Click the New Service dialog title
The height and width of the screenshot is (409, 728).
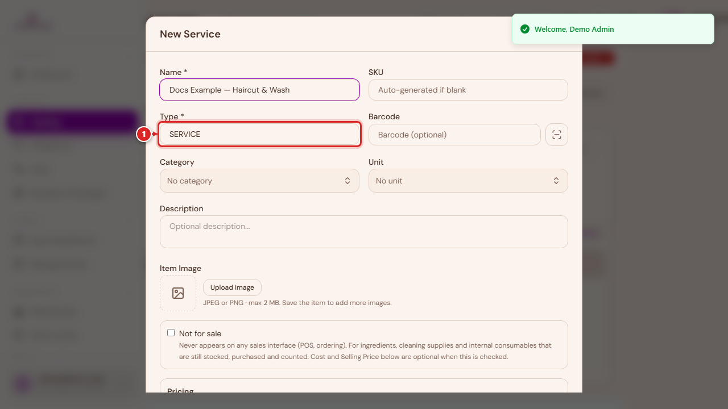click(x=190, y=34)
